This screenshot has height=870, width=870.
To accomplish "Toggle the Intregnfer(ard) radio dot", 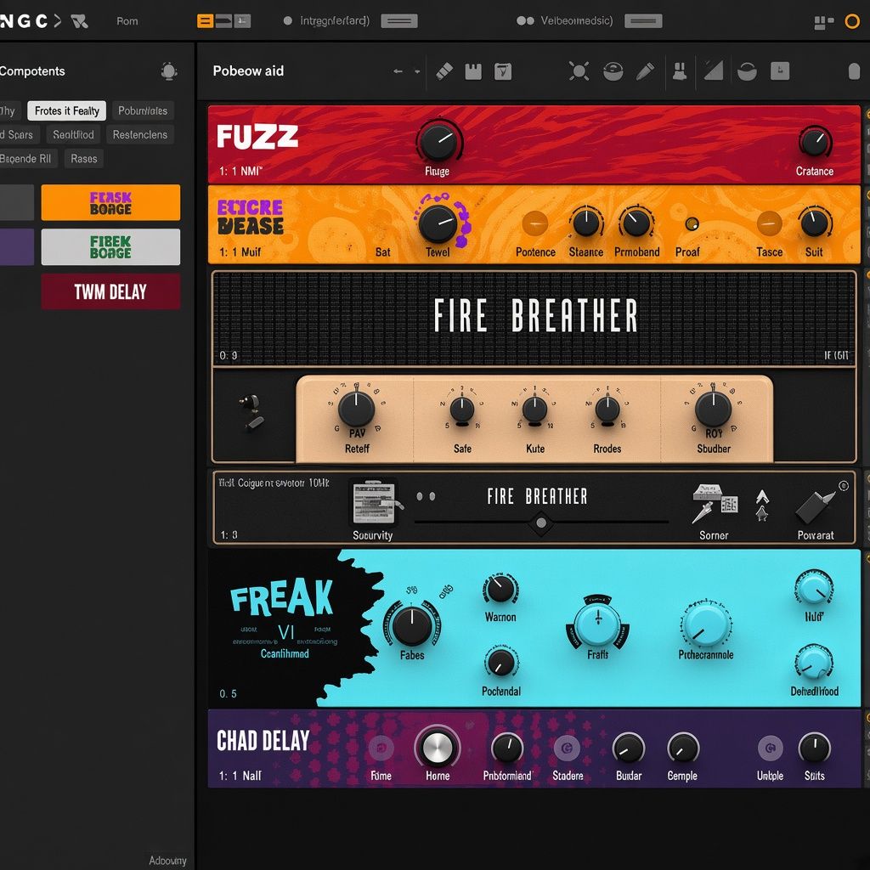I will pos(287,21).
